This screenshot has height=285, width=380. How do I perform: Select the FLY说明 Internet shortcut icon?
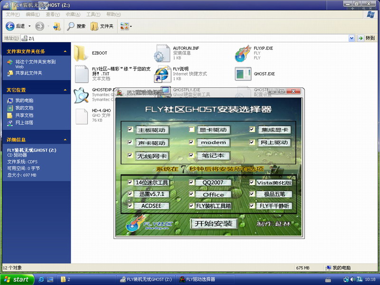[162, 74]
